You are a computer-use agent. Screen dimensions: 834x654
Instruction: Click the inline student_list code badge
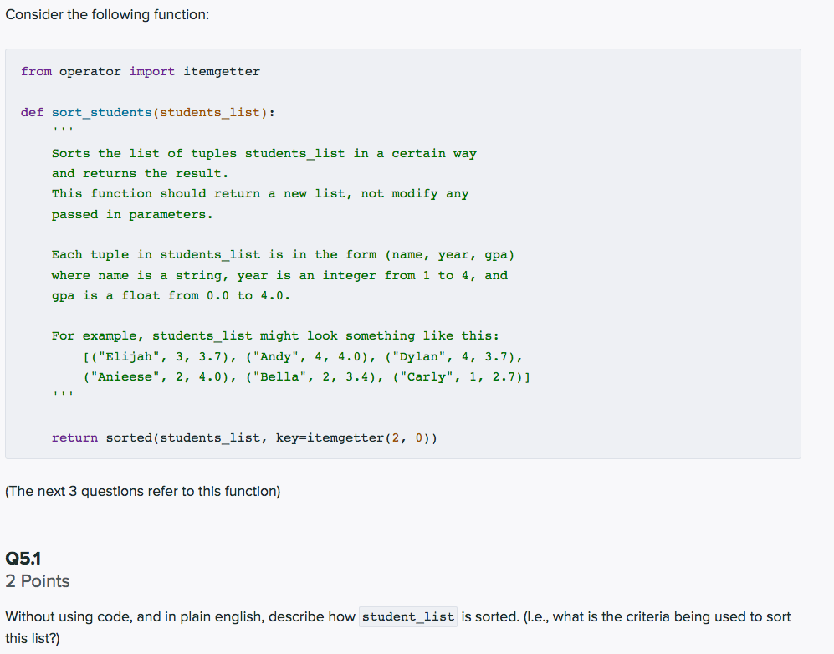407,616
